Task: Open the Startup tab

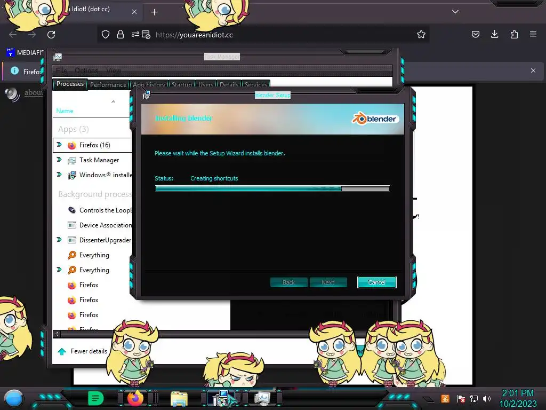Action: [181, 85]
